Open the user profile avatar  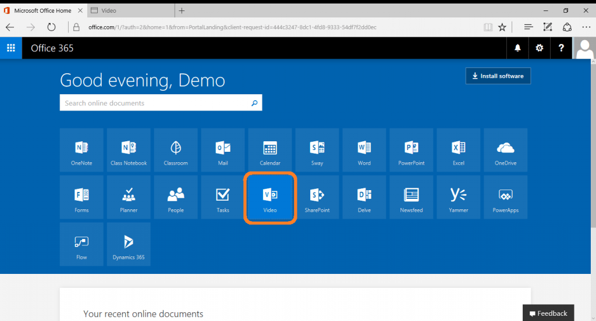click(x=584, y=48)
